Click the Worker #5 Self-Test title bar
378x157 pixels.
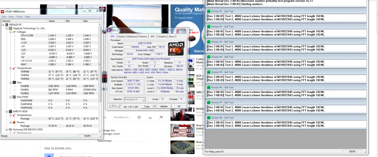[x=286, y=72]
